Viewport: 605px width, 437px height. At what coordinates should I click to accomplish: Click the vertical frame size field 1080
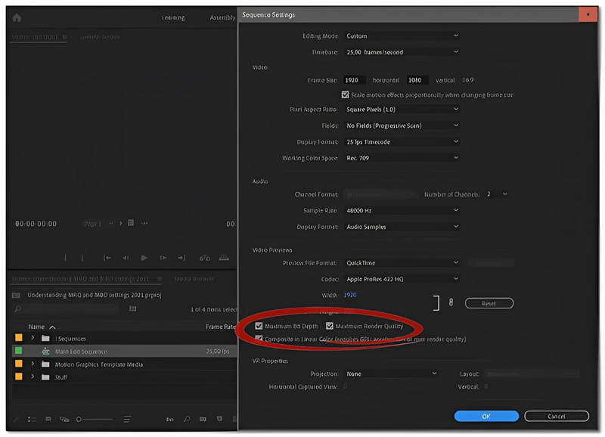[x=417, y=80]
